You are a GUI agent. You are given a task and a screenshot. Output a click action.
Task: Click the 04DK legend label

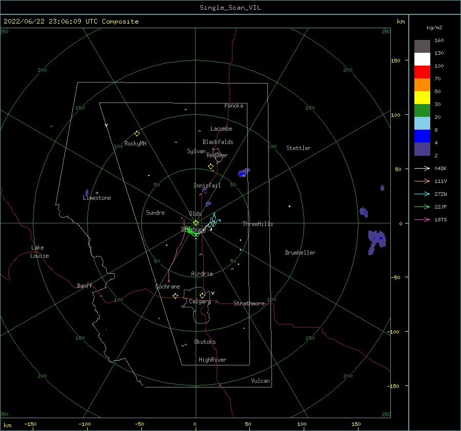tap(441, 168)
